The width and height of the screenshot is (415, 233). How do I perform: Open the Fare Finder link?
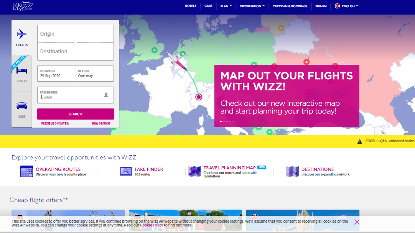click(x=149, y=169)
